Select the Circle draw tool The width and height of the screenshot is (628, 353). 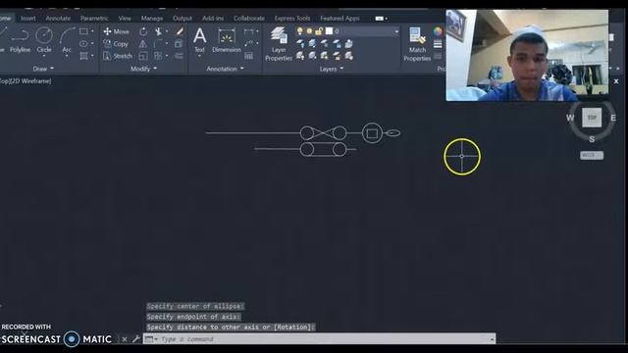pos(44,40)
